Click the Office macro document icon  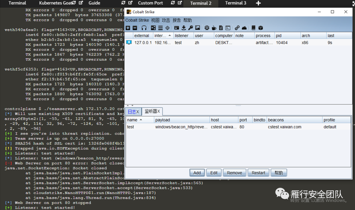(x=221, y=28)
